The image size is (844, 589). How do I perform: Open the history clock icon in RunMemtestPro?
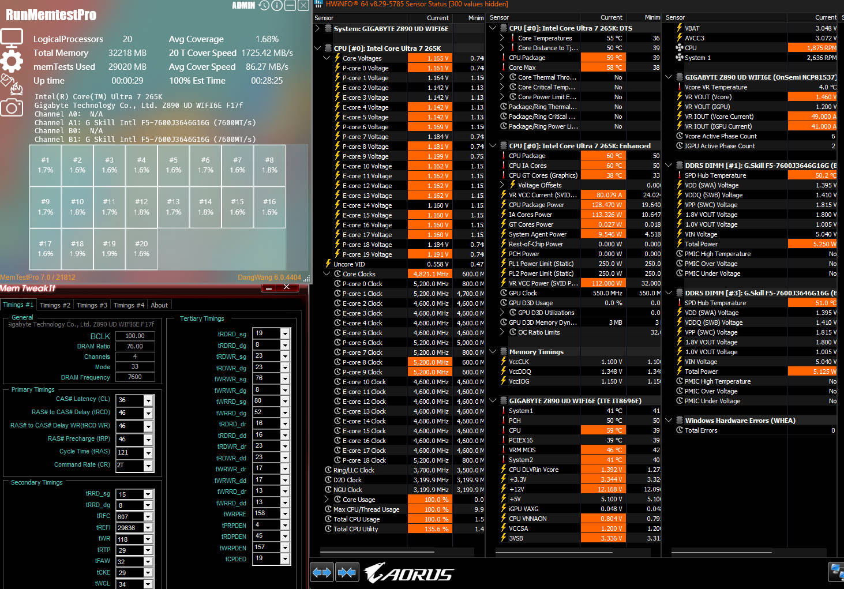click(264, 6)
